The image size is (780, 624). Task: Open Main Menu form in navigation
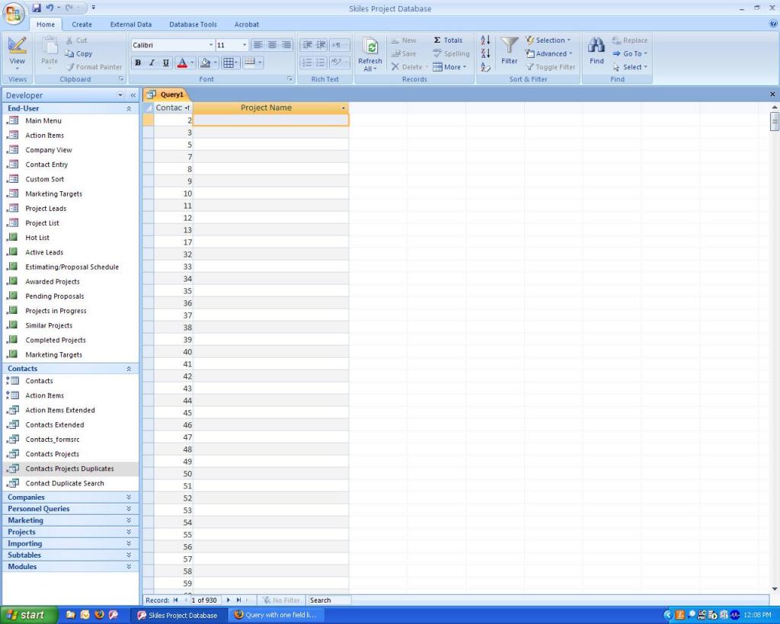click(x=43, y=121)
